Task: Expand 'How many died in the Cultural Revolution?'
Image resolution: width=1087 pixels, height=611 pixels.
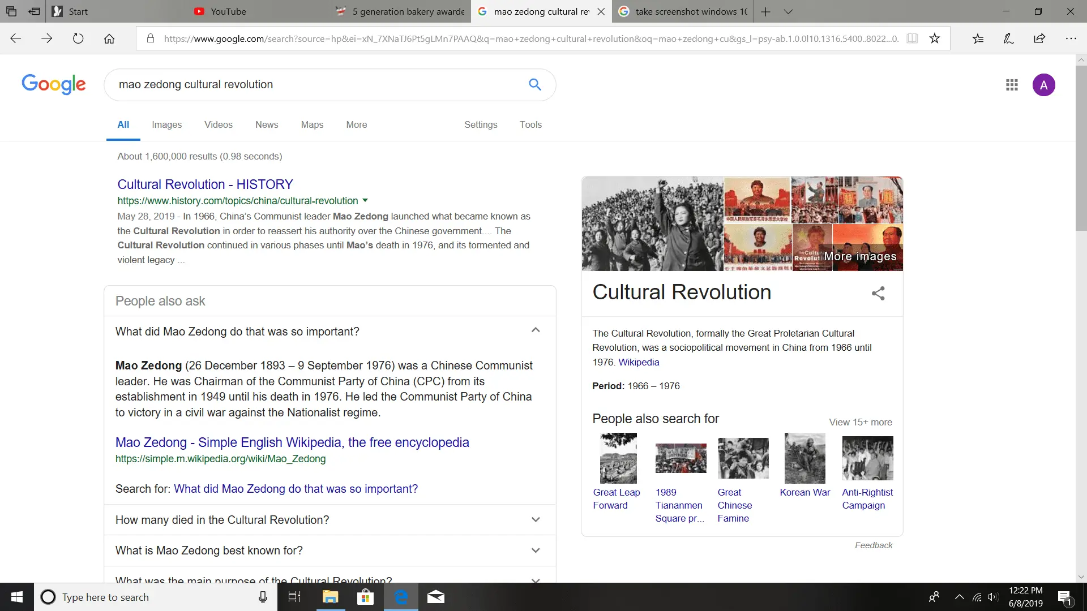Action: click(535, 519)
